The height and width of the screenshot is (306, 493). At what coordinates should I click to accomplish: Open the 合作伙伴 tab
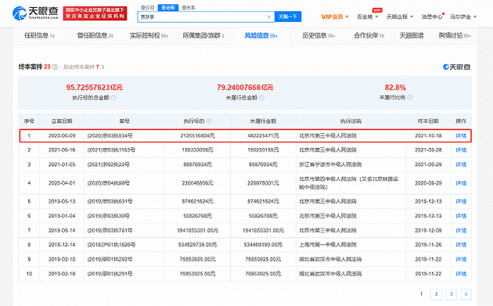(x=369, y=35)
